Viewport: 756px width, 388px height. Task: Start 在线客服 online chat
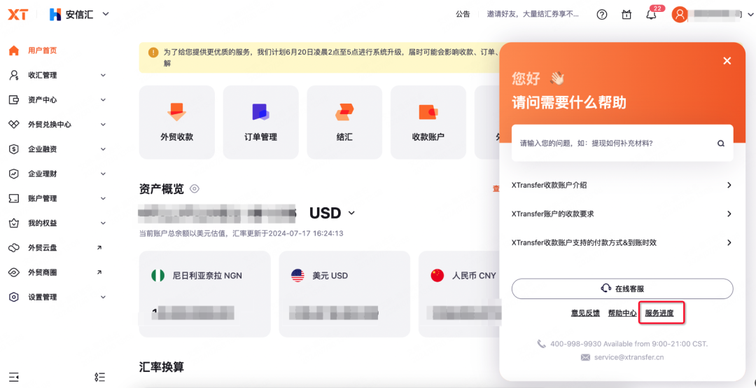tap(622, 289)
